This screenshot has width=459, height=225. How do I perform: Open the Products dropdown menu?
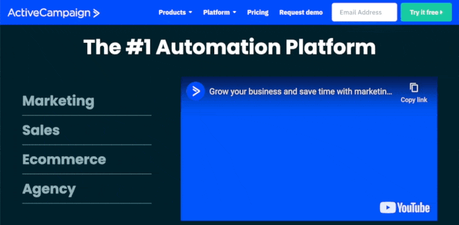pos(176,12)
